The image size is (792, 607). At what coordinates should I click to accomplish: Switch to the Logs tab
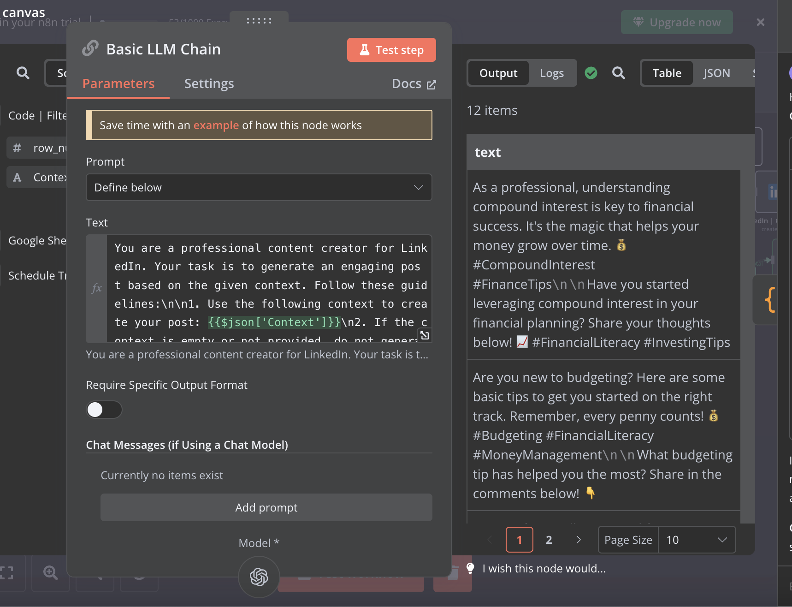[x=552, y=73]
